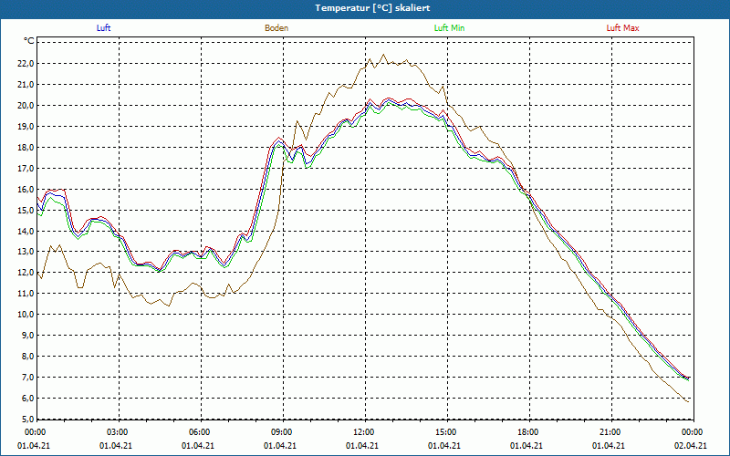The image size is (730, 456).
Task: Click the 'Luft' legend label
Action: (103, 28)
